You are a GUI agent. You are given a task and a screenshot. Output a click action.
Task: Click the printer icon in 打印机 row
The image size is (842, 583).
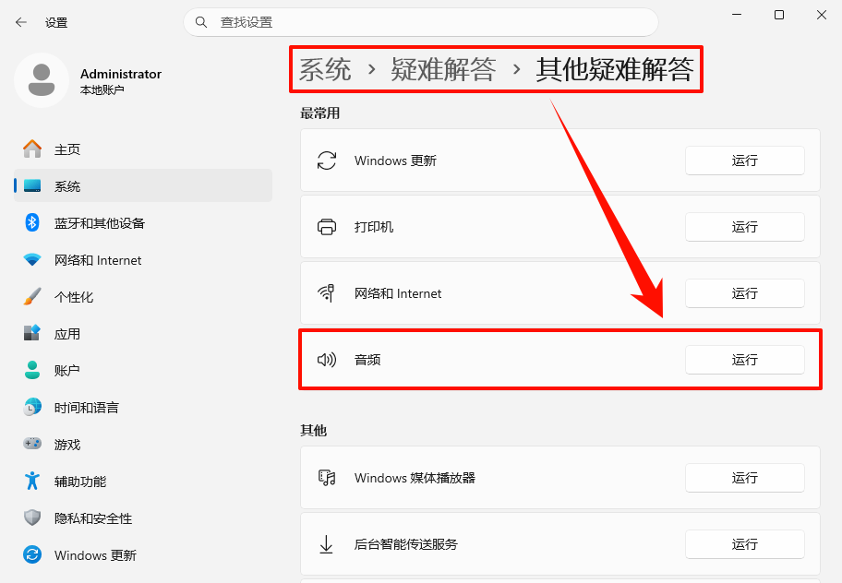tap(327, 227)
